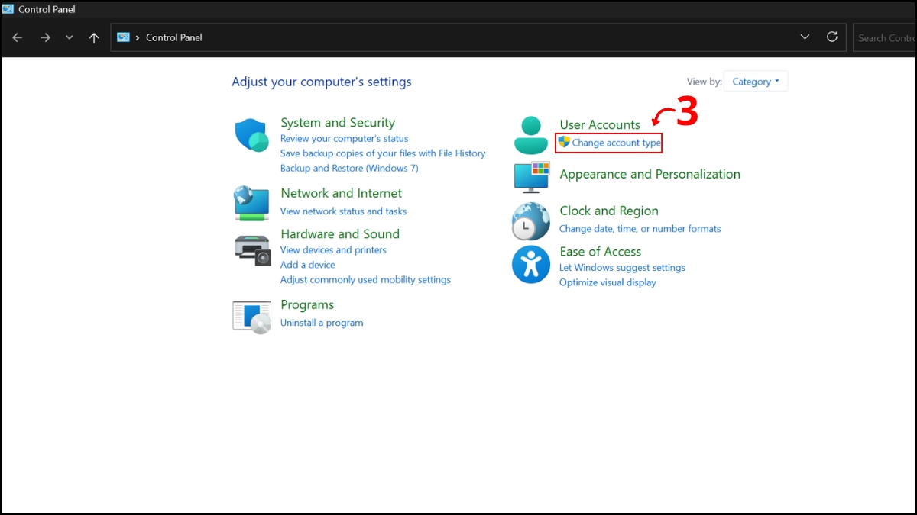
Task: Click the User Accounts person icon
Action: [x=531, y=135]
